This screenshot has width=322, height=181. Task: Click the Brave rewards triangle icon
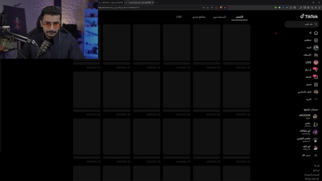(x=225, y=8)
